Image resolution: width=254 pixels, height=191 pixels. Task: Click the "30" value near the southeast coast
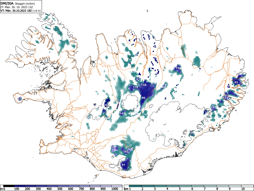(x=192, y=132)
